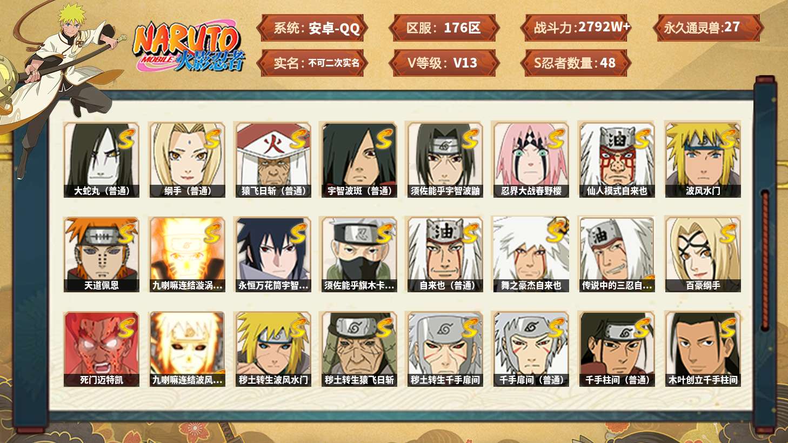The width and height of the screenshot is (788, 443).
Task: Select the 区服 176区 label
Action: coord(444,28)
